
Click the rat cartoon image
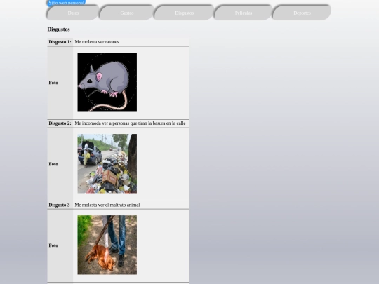[x=107, y=82]
